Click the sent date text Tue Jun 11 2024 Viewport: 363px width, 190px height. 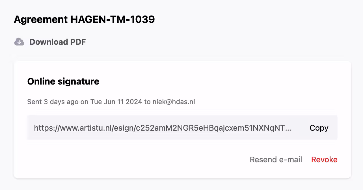pos(116,102)
